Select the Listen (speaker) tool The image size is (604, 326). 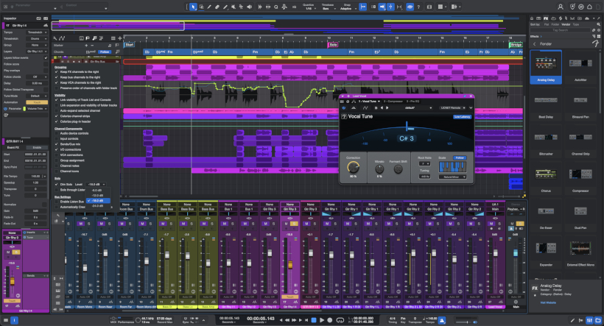click(x=249, y=7)
